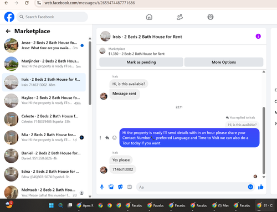
Task: Click the Marketplace heading
Action: (x=32, y=31)
